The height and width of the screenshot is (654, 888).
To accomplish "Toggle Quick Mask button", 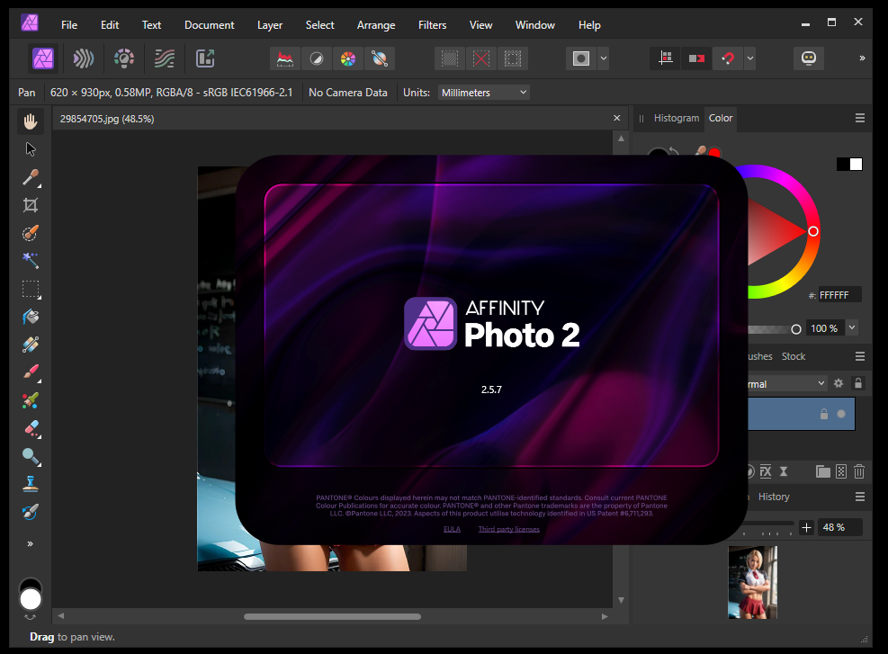I will pyautogui.click(x=581, y=58).
